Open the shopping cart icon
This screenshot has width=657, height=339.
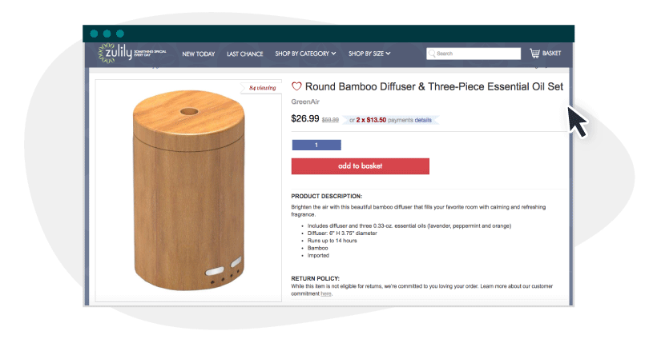pos(534,54)
